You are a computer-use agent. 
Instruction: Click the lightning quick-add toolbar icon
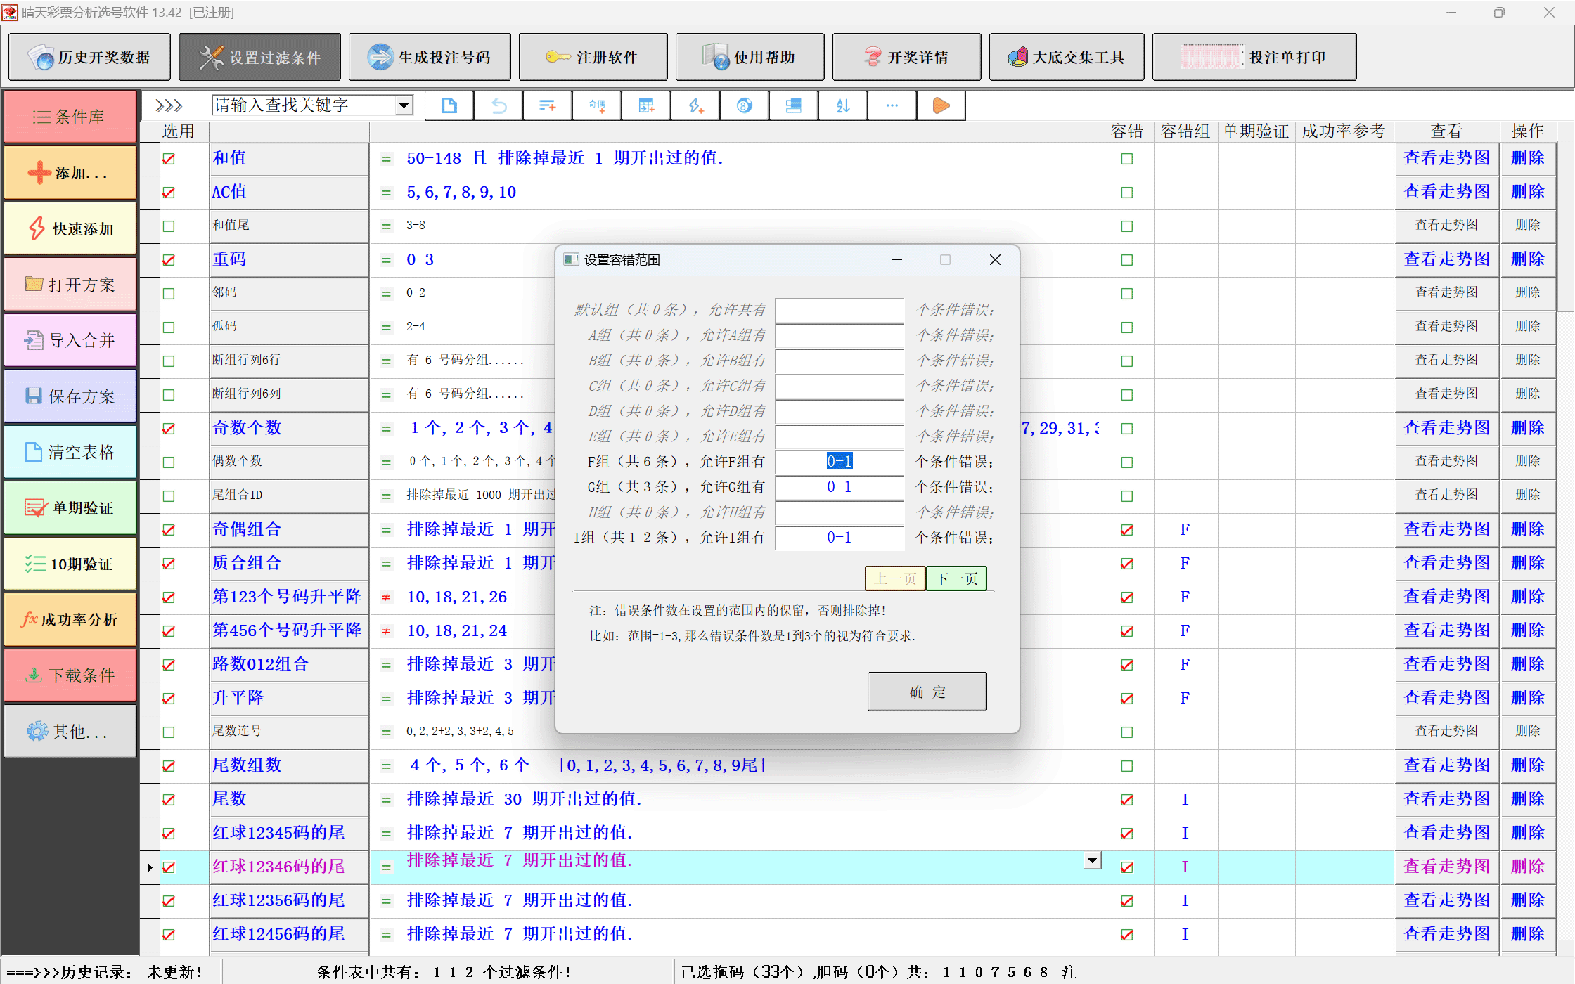click(x=695, y=106)
